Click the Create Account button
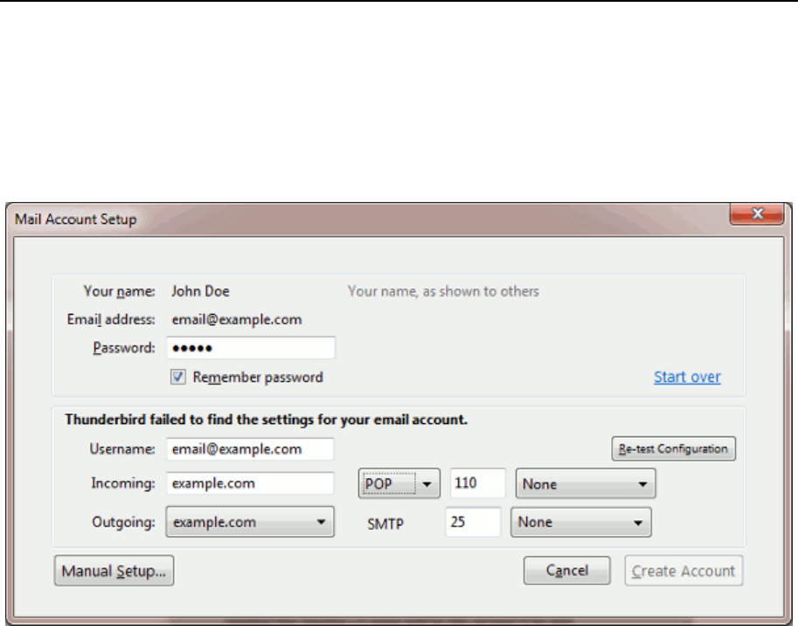 point(684,571)
